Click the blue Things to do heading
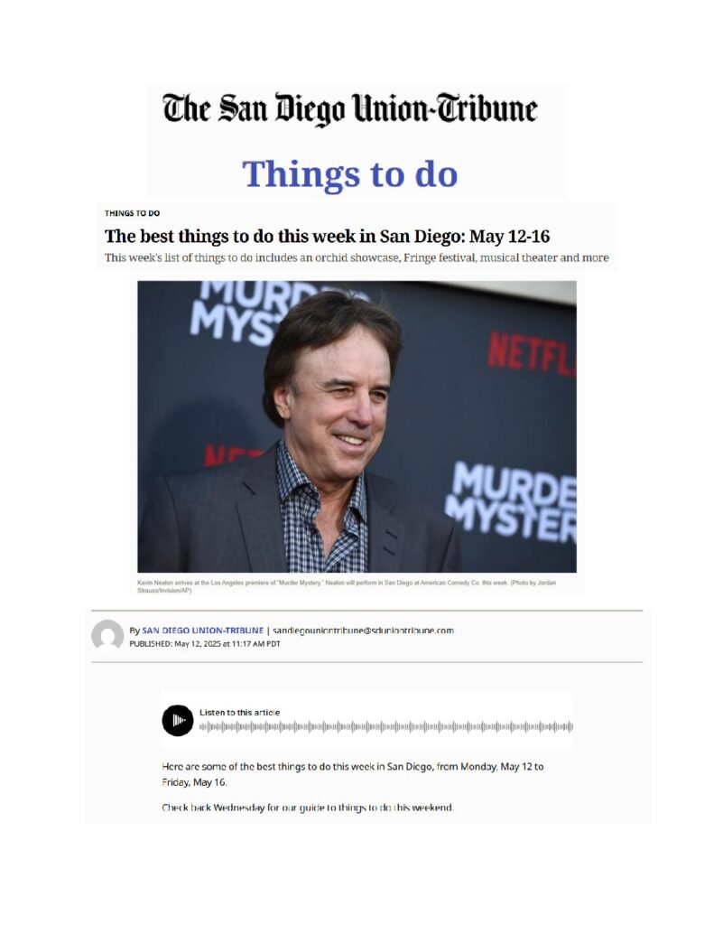Image resolution: width=714 pixels, height=925 pixels. pos(349,173)
